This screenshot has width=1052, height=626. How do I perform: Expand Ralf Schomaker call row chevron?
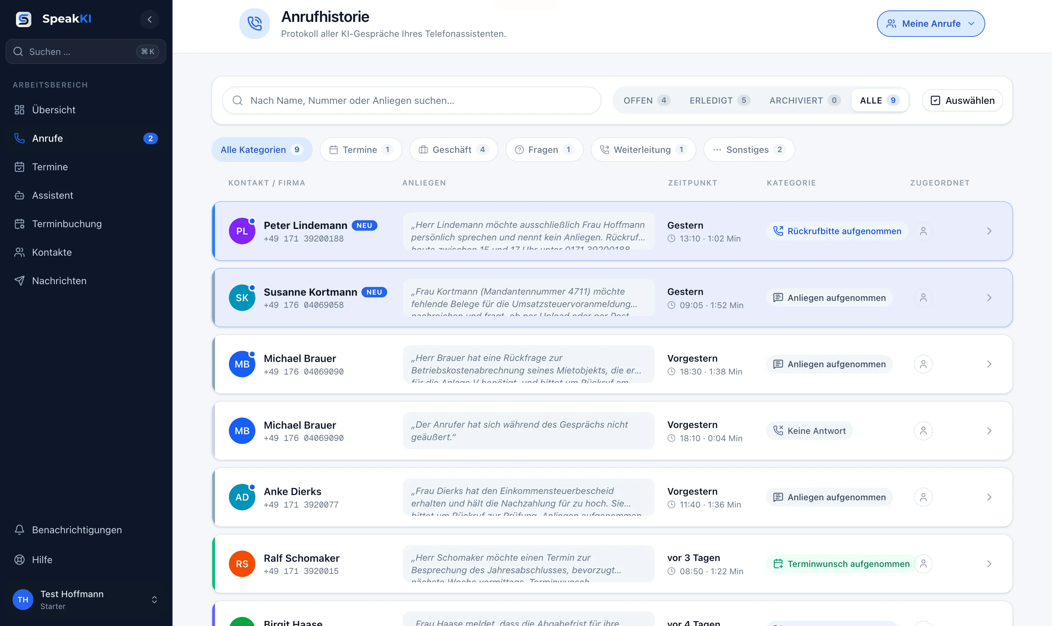(989, 564)
